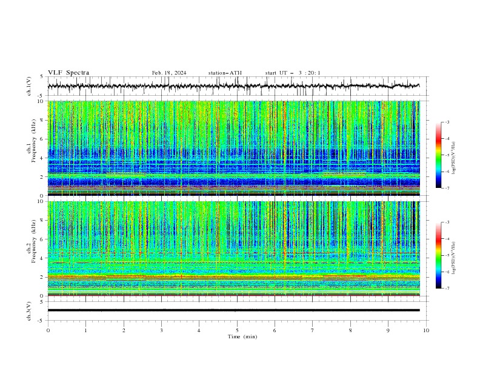The image size is (480, 371).
Task: Click the ch.1 "Frequency (kHz)" axis label
Action: [x=34, y=141]
